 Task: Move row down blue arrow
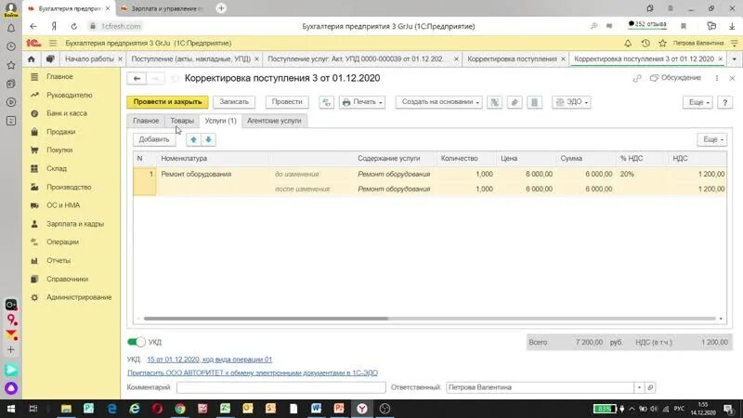tap(208, 139)
